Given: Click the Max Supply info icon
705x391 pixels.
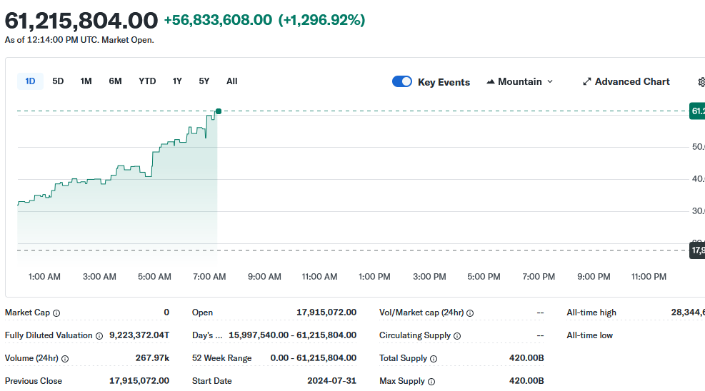Looking at the screenshot, I should [x=431, y=382].
